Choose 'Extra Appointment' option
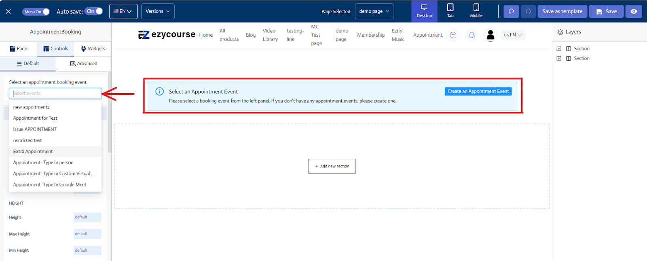The width and height of the screenshot is (647, 261). (55, 152)
